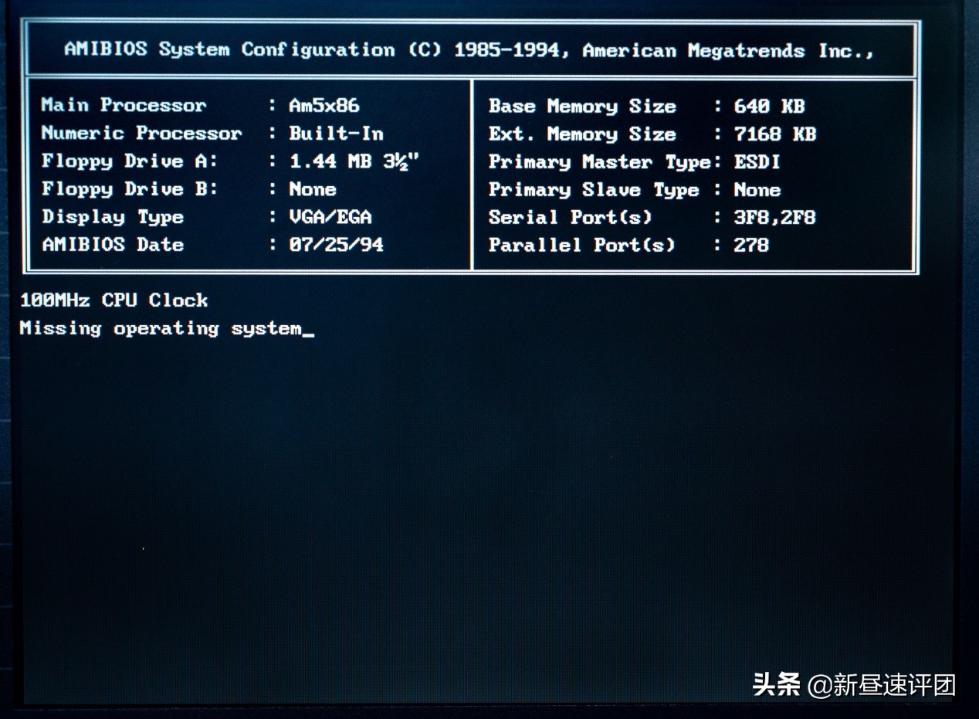
Task: Click the "Base Memory Size" label
Action: 582,106
